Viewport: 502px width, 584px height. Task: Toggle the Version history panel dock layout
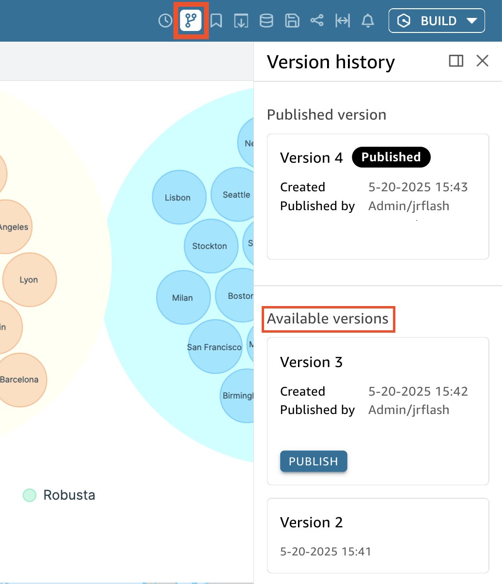(456, 61)
